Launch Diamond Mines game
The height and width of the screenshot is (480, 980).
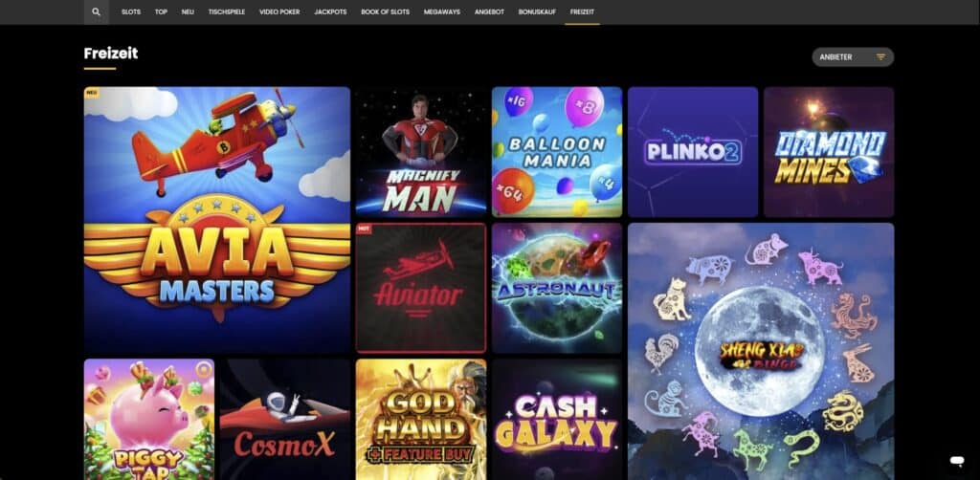click(829, 152)
